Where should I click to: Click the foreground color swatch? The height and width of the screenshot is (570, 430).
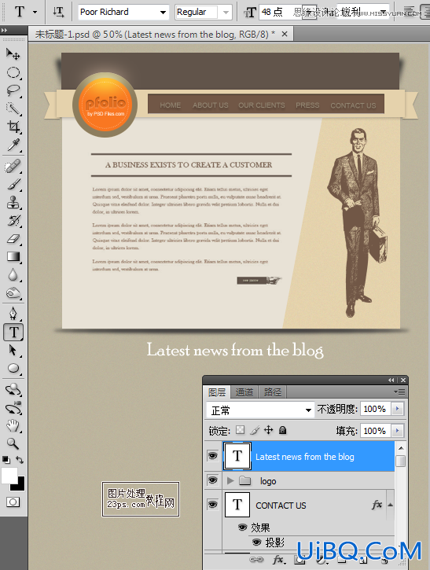tap(9, 475)
